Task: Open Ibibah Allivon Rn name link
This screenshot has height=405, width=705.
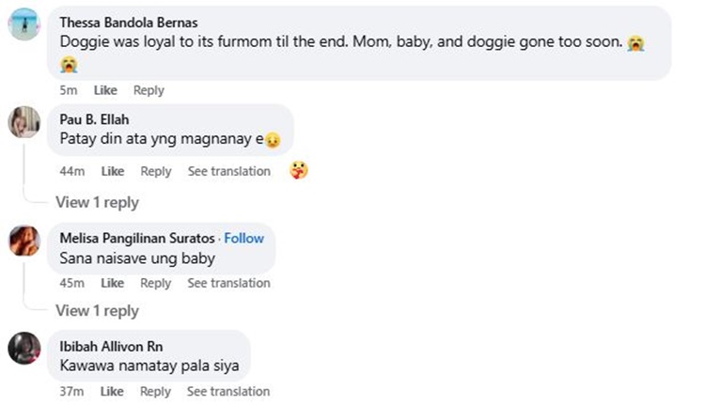Action: point(111,346)
